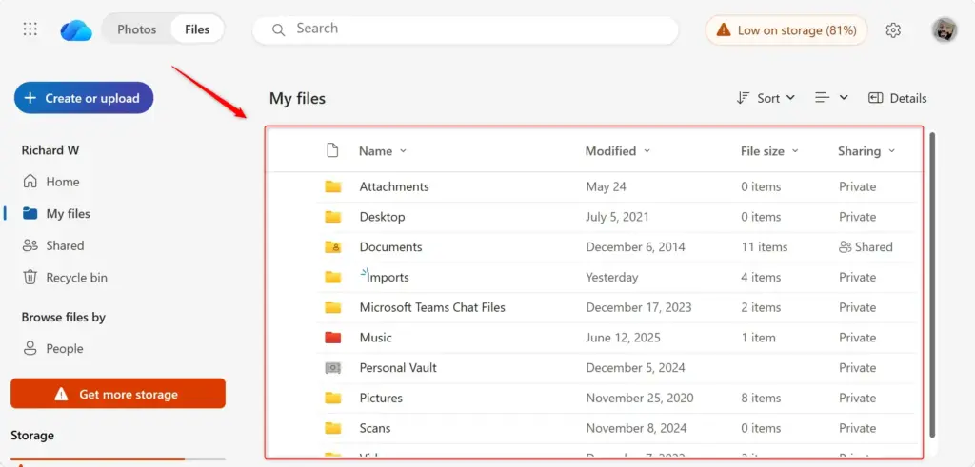The width and height of the screenshot is (975, 467).
Task: Click the Attachments folder icon
Action: click(333, 186)
